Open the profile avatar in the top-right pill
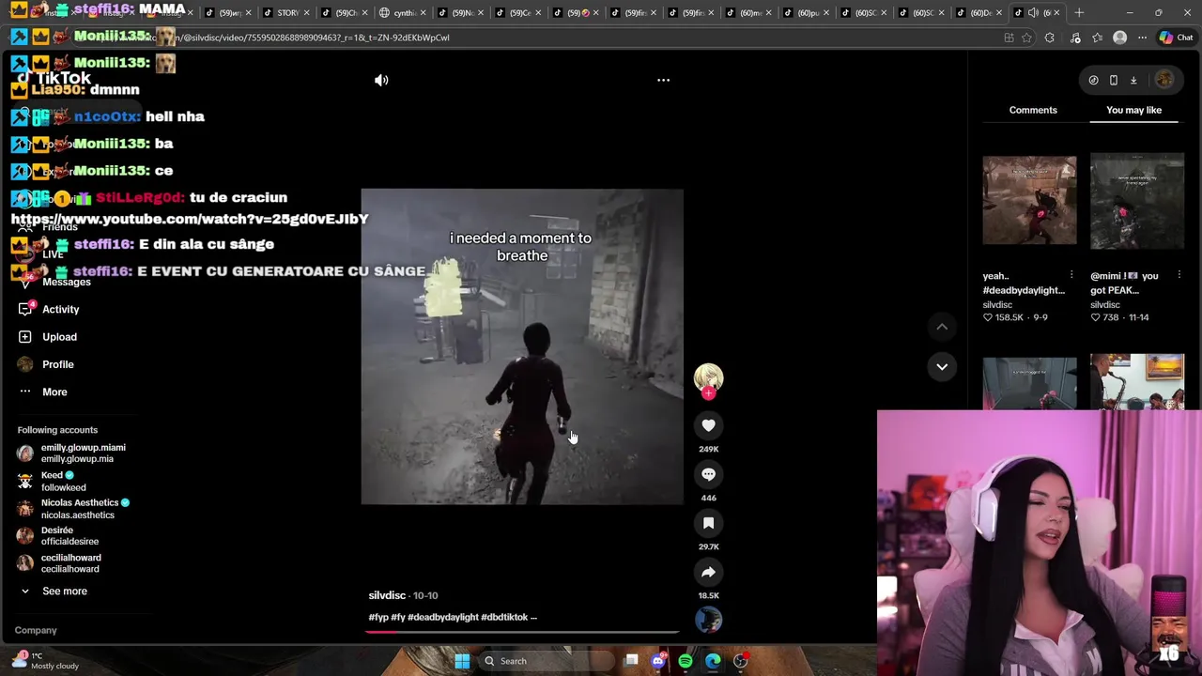 pos(1164,80)
